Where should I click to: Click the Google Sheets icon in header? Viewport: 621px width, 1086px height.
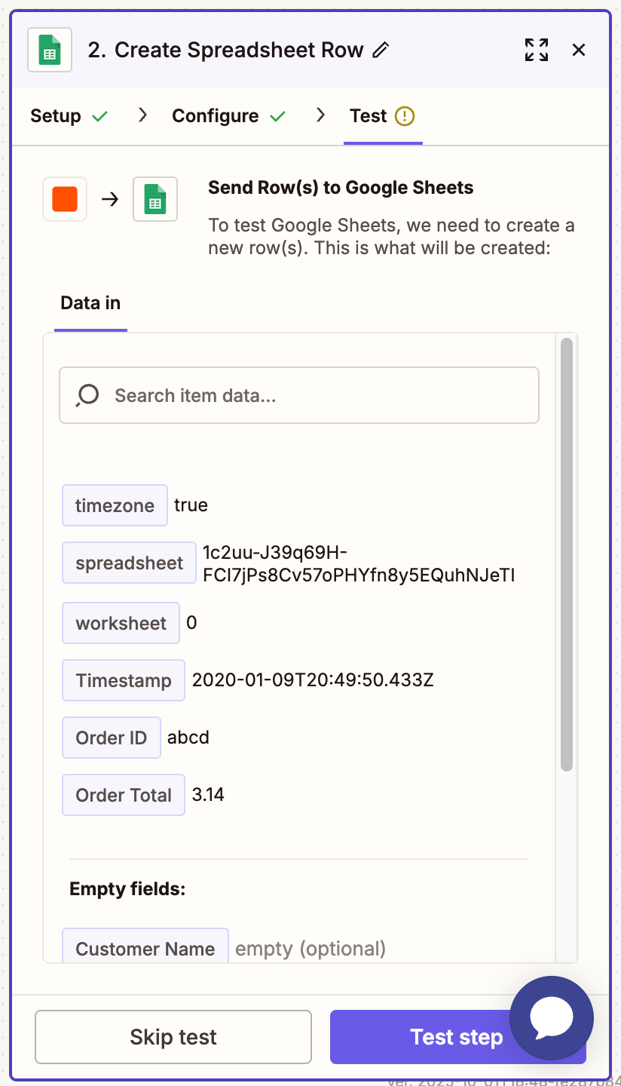(50, 50)
